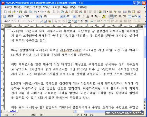Insert a picture via image icon
This screenshot has width=147, height=117.
pos(100,12)
